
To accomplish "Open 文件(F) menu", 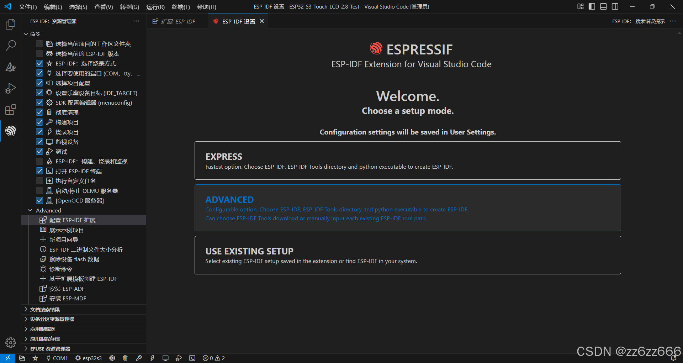I will (x=28, y=7).
